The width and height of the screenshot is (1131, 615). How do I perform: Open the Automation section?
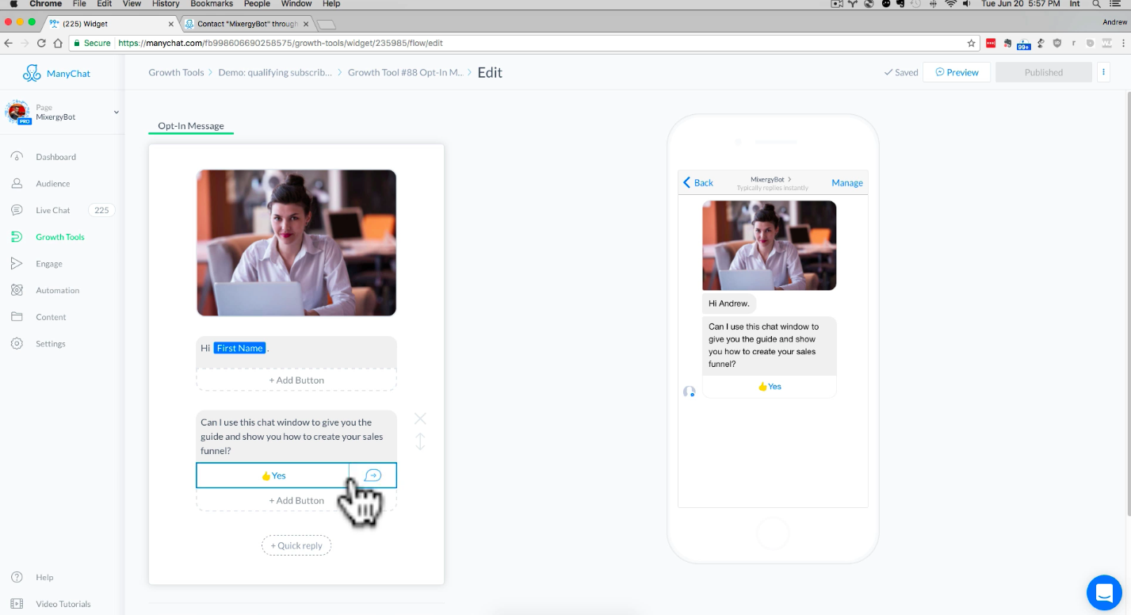(57, 291)
